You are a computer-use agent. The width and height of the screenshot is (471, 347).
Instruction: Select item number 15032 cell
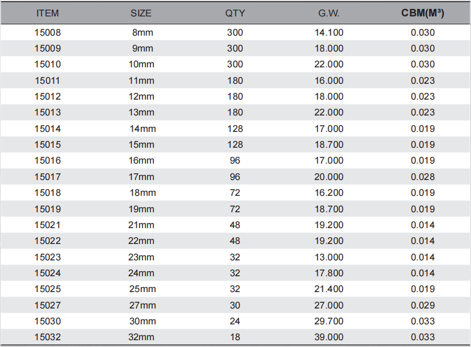pyautogui.click(x=48, y=337)
